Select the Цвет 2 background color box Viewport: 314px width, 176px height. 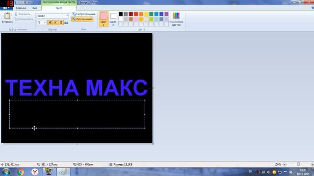point(113,19)
